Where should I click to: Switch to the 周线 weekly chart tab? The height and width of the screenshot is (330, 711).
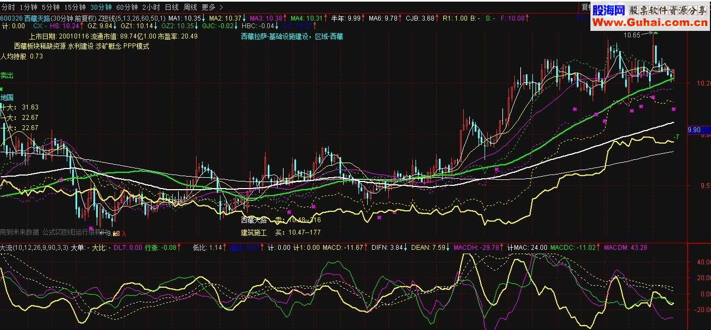(190, 8)
